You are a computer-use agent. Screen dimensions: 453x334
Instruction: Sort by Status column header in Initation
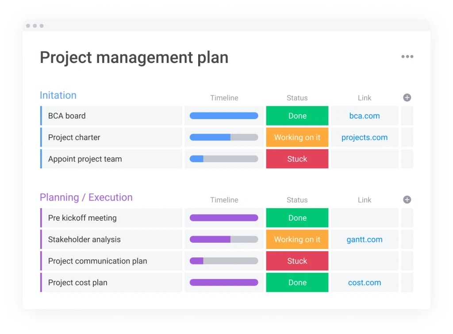(x=297, y=98)
